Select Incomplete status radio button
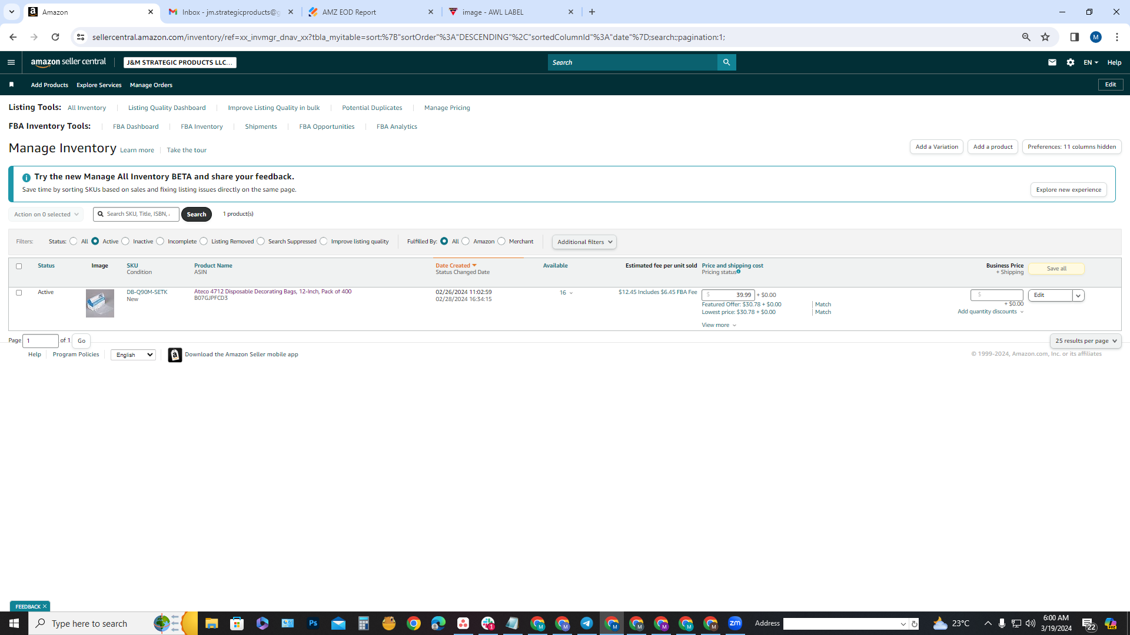The width and height of the screenshot is (1130, 635). [x=160, y=242]
